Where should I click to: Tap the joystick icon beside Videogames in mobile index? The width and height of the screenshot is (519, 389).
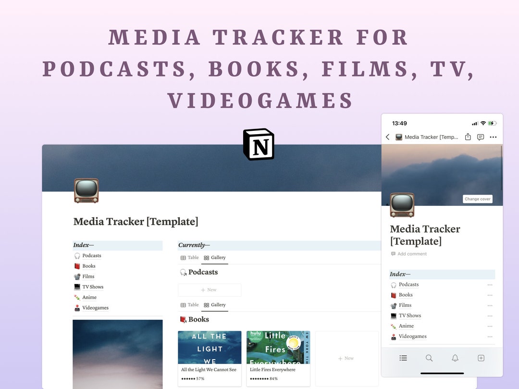click(394, 337)
